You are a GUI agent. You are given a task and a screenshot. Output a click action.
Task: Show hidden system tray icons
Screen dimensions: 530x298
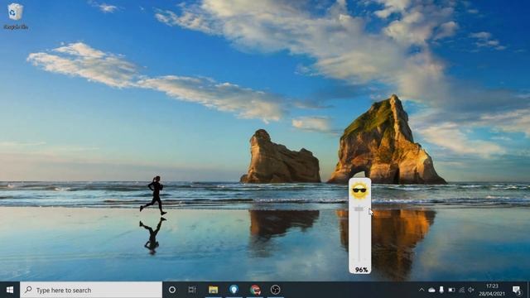click(x=422, y=290)
